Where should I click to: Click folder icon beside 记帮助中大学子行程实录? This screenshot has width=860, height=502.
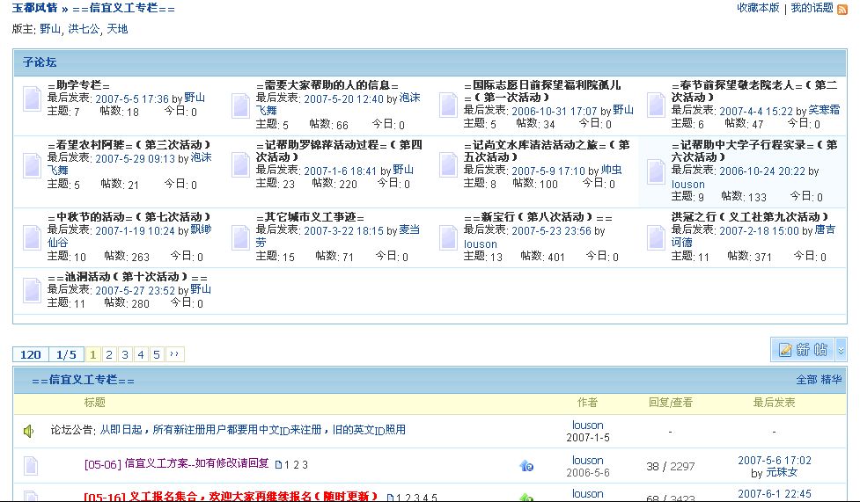coord(656,172)
